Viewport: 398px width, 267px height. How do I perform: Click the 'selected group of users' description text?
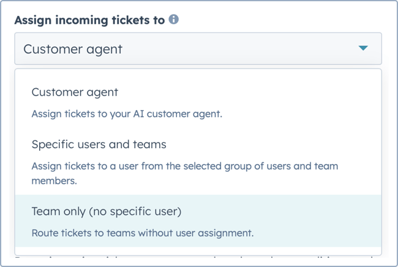[184, 166]
